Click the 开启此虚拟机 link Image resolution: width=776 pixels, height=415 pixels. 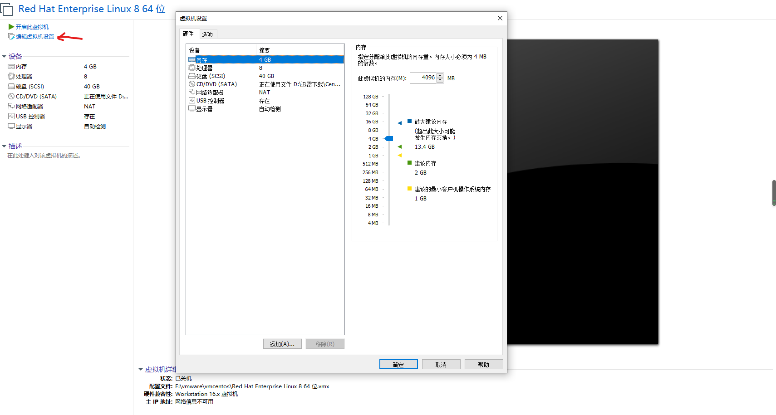tap(32, 27)
